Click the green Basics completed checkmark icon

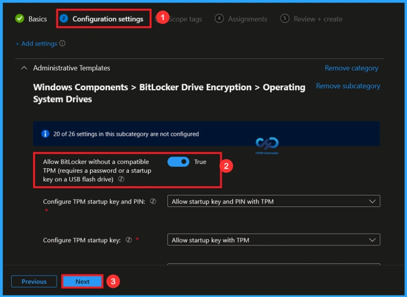point(20,19)
